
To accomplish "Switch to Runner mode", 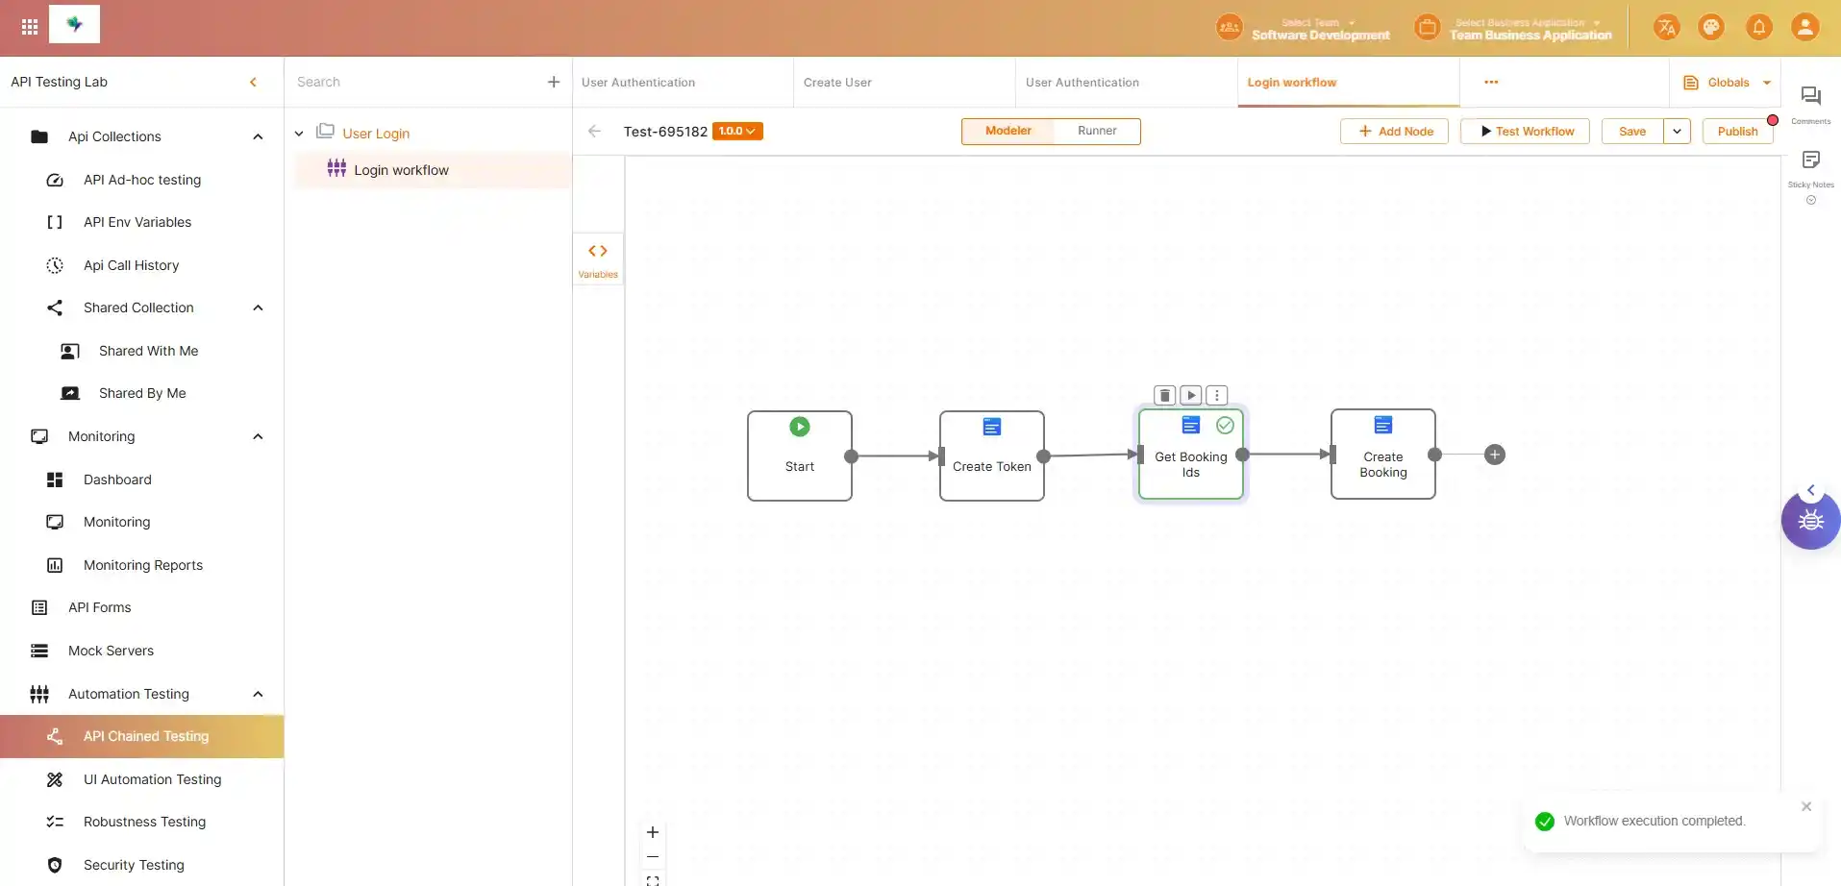I will (1096, 131).
